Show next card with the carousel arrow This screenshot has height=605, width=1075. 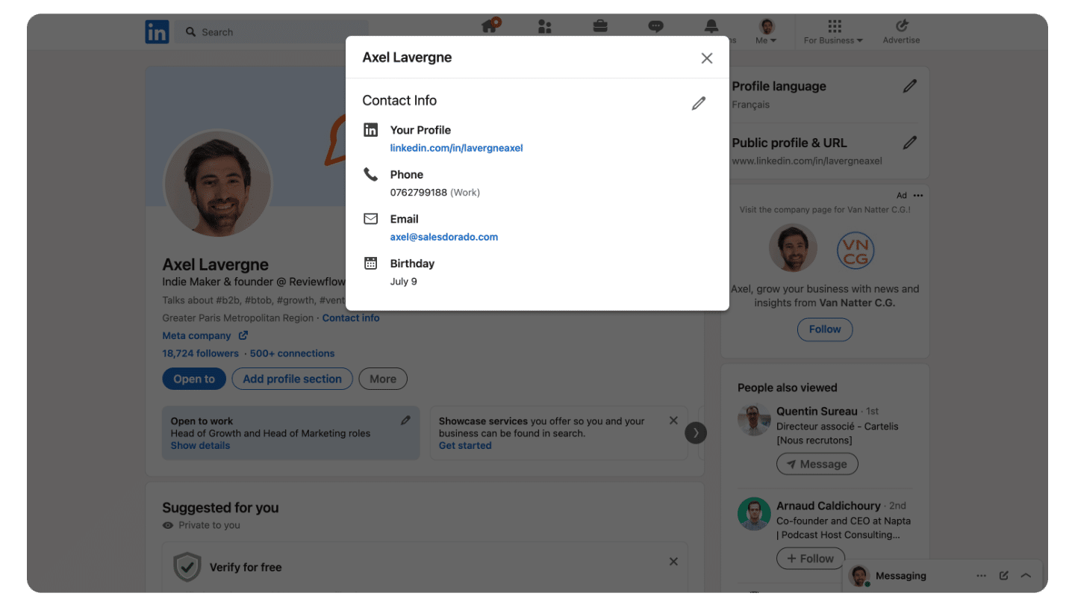point(696,432)
